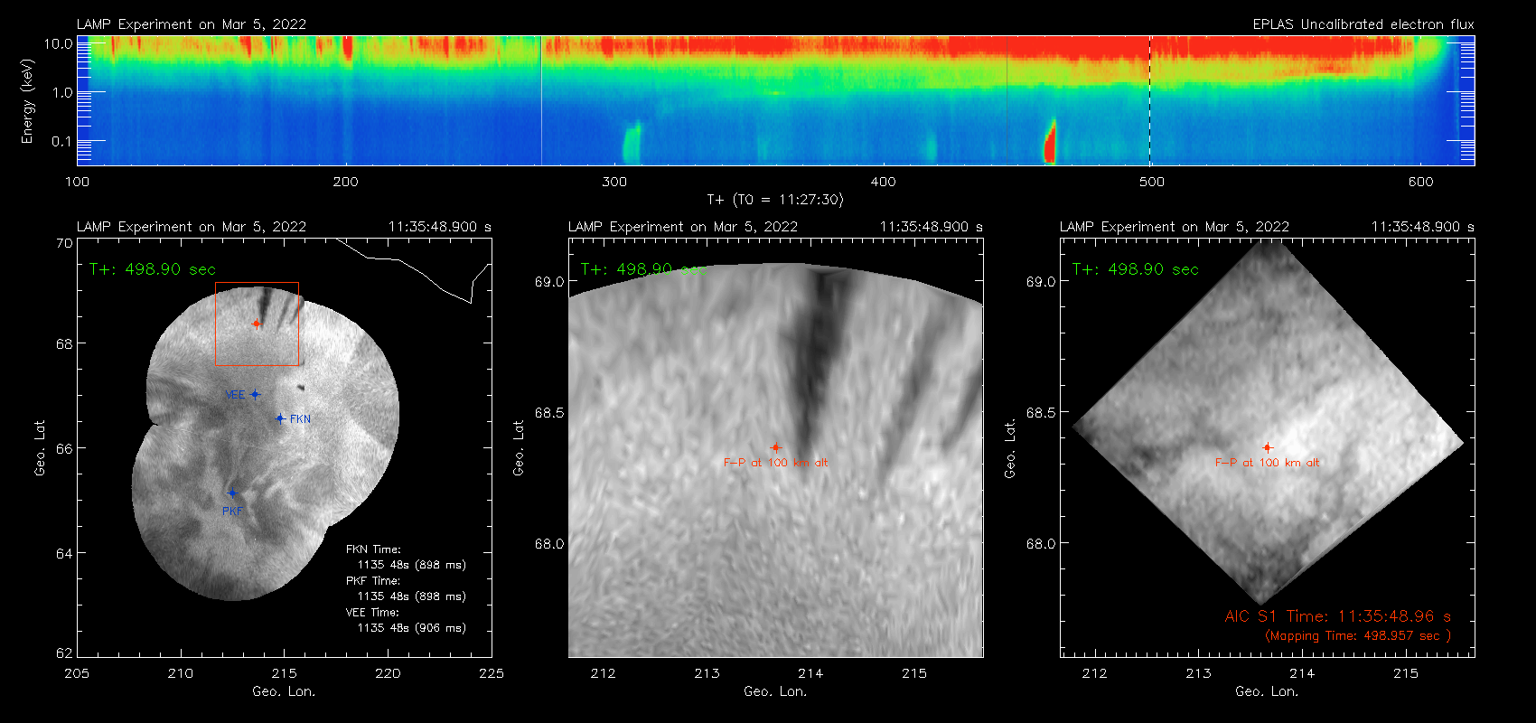Click the '62' latitude tick on the all-sky panel
The height and width of the screenshot is (723, 1536).
(64, 653)
